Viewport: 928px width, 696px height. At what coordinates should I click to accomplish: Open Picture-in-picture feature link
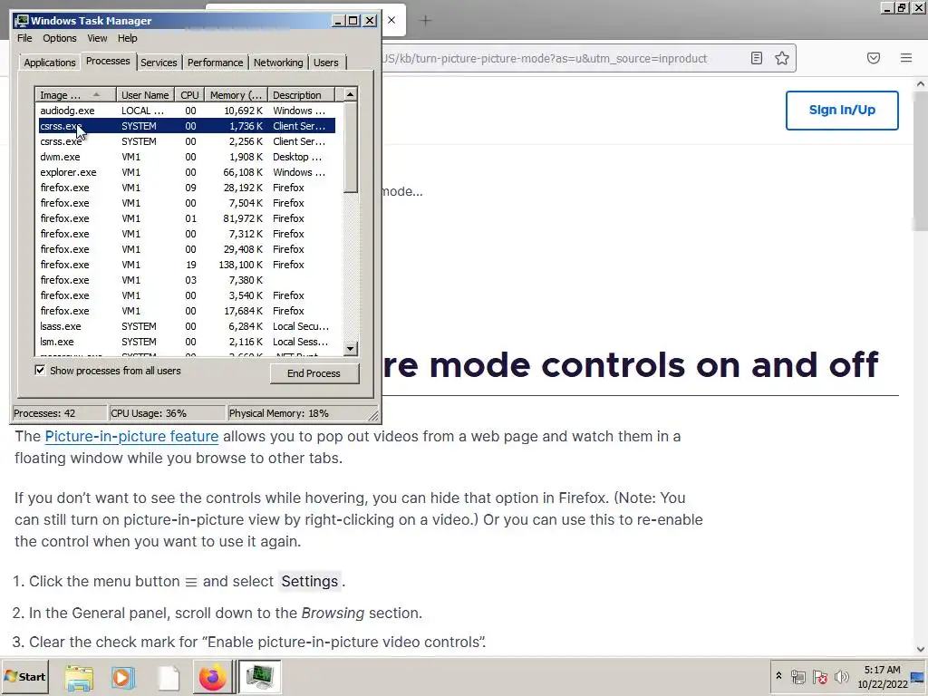tap(131, 436)
